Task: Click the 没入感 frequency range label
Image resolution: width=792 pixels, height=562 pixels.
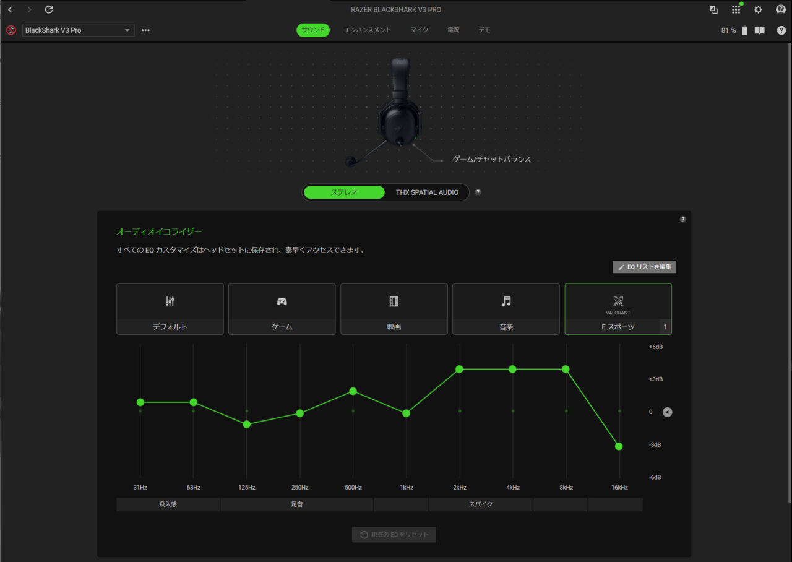Action: click(168, 504)
